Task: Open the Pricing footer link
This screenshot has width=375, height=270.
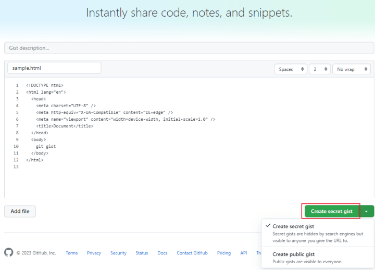Action: point(224,253)
